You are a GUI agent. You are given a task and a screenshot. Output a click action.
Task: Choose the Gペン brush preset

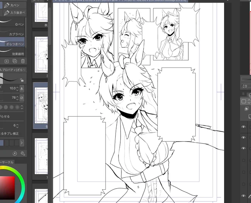[12, 22]
